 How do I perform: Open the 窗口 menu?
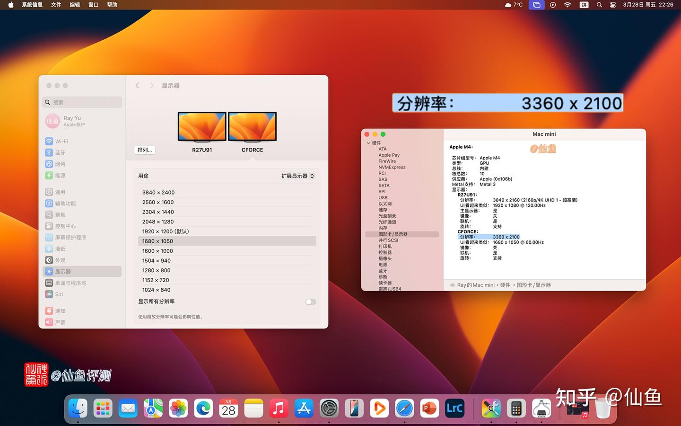point(93,5)
